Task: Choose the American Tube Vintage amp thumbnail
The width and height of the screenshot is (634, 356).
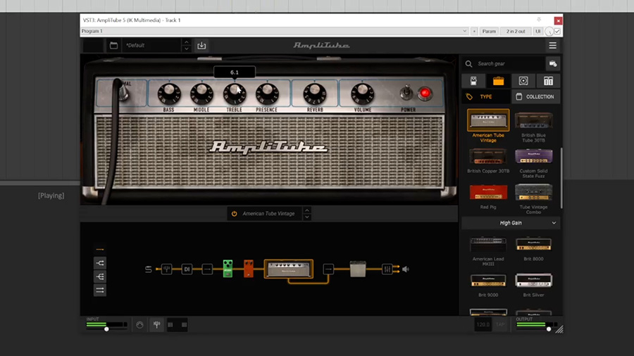Action: (488, 120)
